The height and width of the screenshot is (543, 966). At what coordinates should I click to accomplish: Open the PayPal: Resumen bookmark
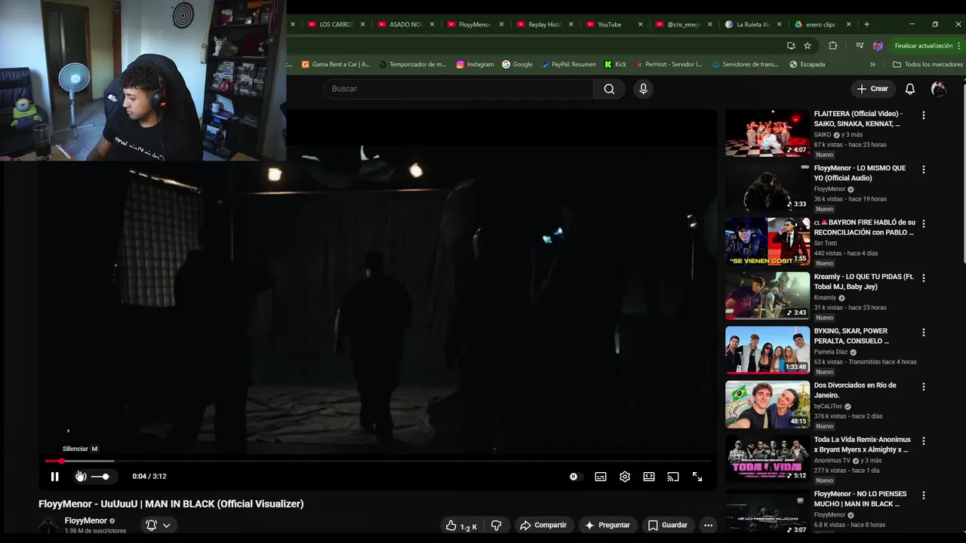point(568,64)
